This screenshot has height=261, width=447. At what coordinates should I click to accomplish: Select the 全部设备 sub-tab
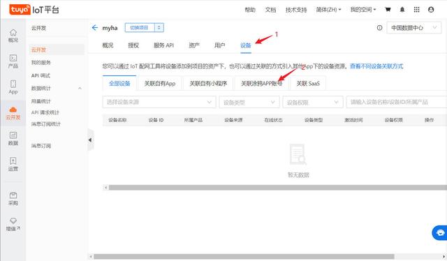coord(119,83)
